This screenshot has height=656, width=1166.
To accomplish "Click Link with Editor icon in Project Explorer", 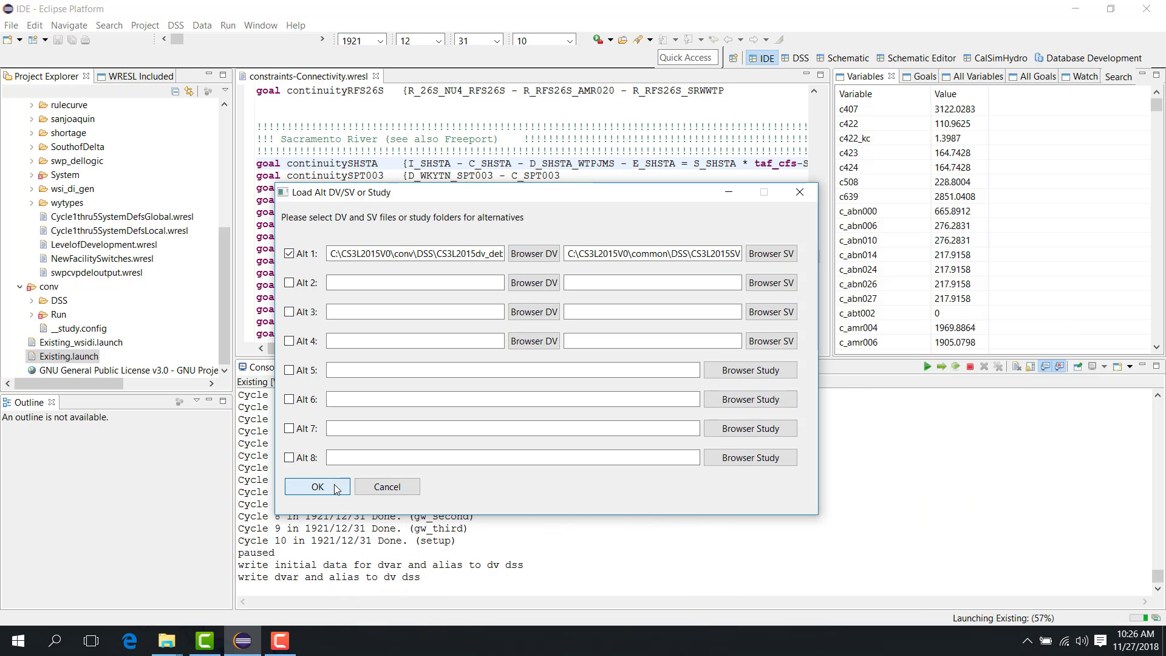I will [189, 91].
